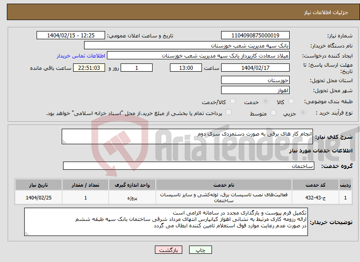Click the announcement date field 1404/02/15 - 12:25
Screen dimensions: 360x262
(x=71, y=35)
